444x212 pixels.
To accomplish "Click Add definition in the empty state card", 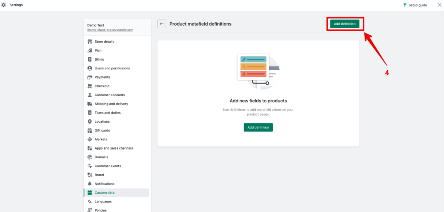I will pyautogui.click(x=258, y=127).
